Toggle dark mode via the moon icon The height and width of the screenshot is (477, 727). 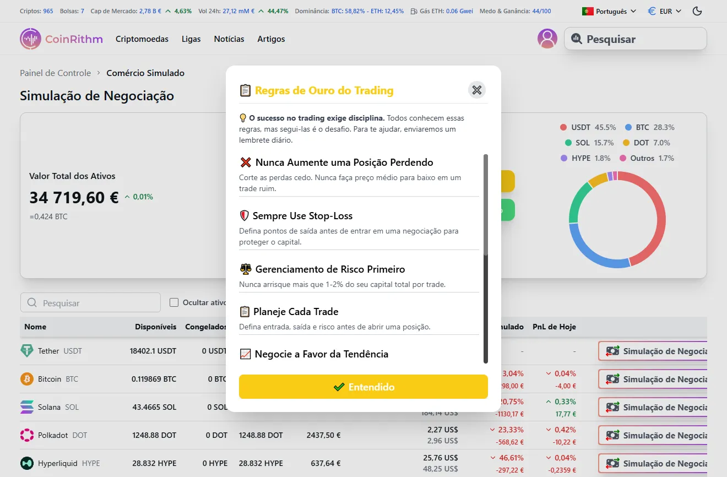[697, 10]
